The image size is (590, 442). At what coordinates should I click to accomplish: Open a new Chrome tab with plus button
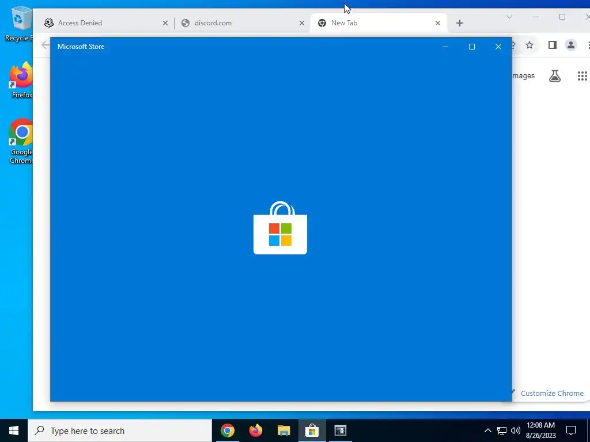click(459, 23)
